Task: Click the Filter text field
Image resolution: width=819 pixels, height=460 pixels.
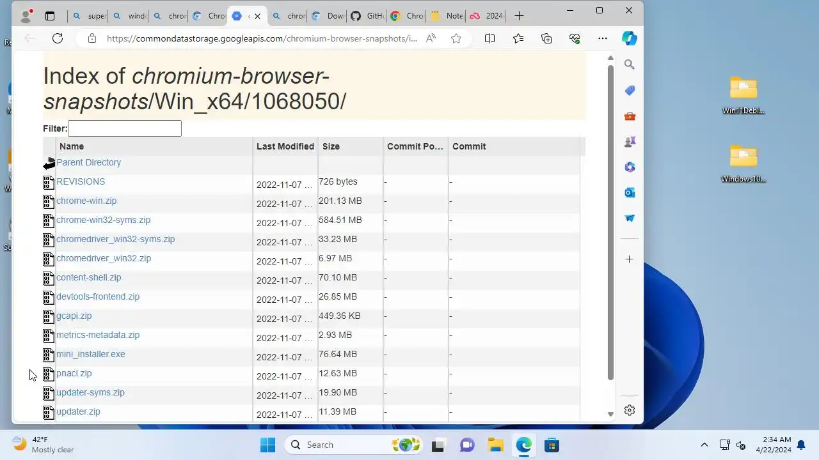Action: 125,128
